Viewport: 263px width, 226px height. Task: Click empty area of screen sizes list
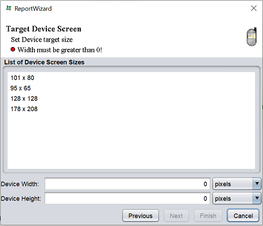tap(131, 140)
